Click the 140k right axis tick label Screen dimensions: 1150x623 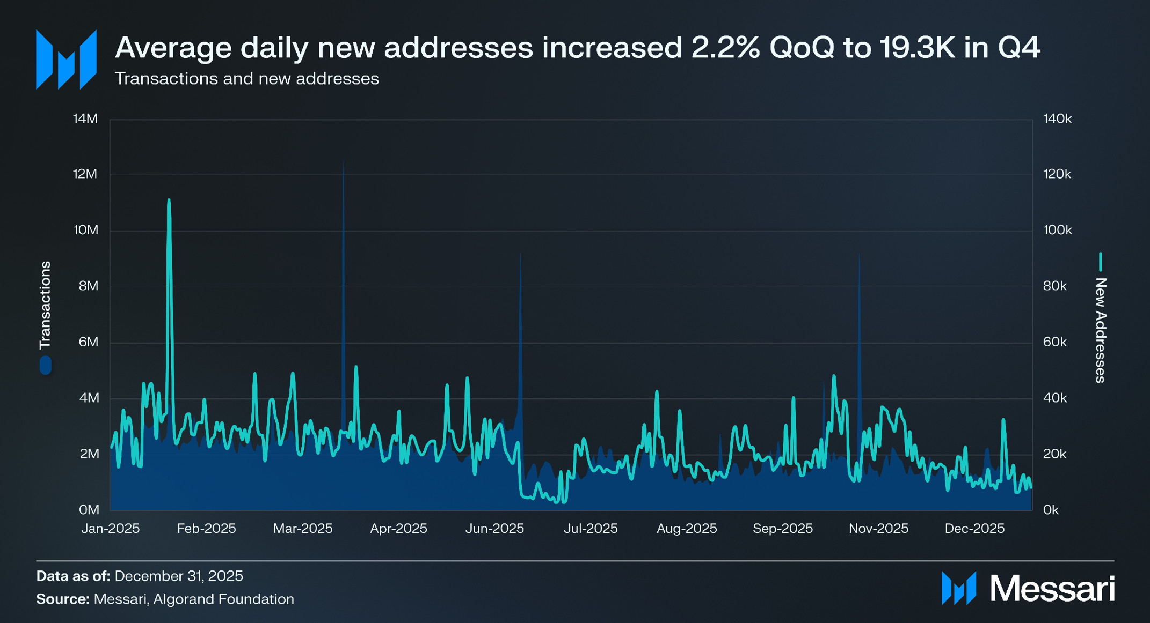[x=1057, y=118]
